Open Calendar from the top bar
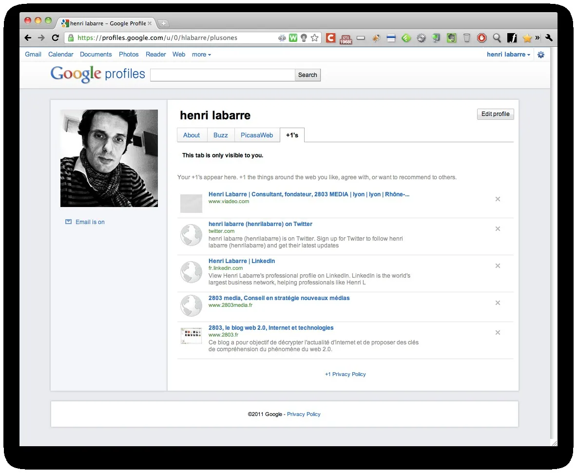The width and height of the screenshot is (577, 473). 61,55
